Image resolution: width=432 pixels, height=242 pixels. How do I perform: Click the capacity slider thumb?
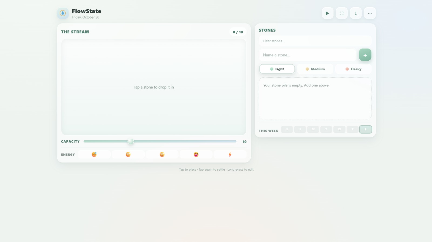130,141
